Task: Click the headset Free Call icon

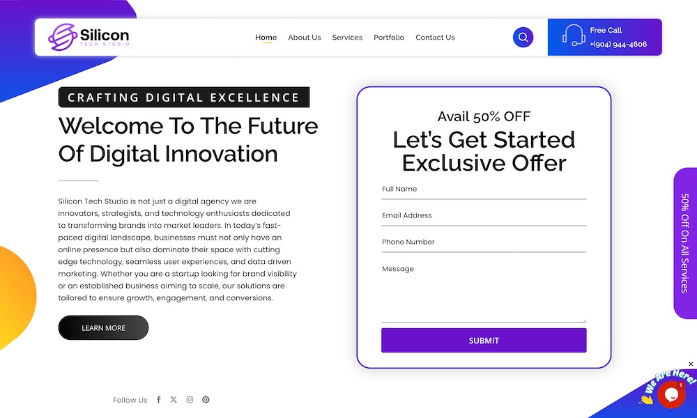Action: (x=573, y=36)
